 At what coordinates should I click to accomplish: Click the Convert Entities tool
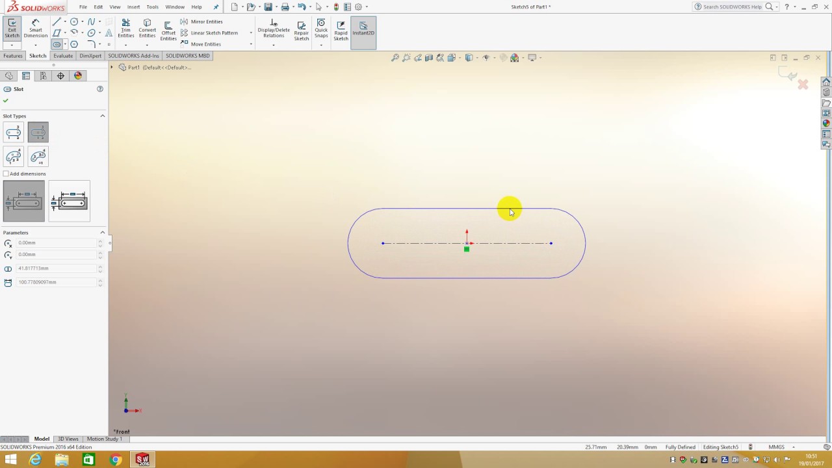[148, 29]
